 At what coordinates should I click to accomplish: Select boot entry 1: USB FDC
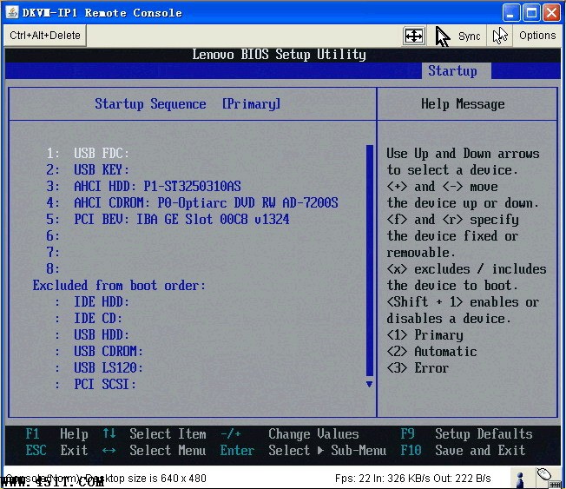[x=88, y=153]
